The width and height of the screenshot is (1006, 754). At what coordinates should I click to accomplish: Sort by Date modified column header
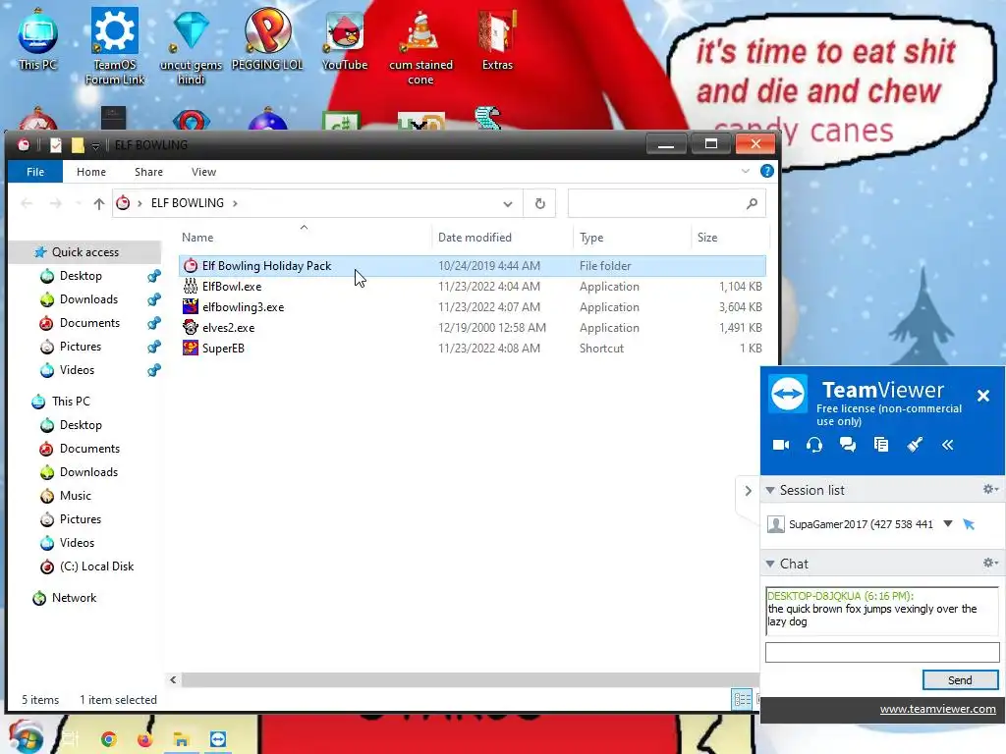[502, 238]
